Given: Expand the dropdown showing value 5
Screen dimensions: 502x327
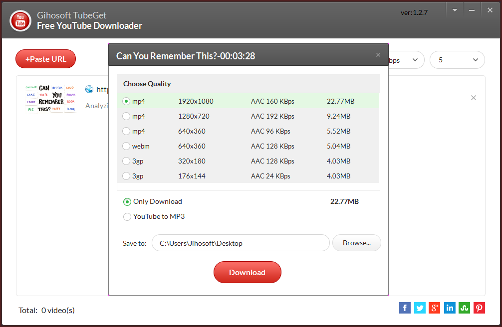Looking at the screenshot, I should [457, 60].
